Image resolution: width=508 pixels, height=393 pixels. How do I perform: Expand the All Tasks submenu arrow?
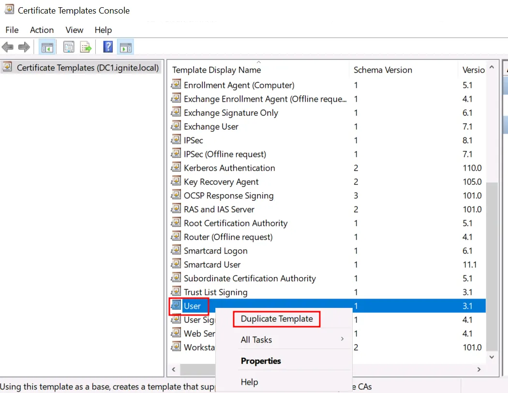[x=343, y=339]
